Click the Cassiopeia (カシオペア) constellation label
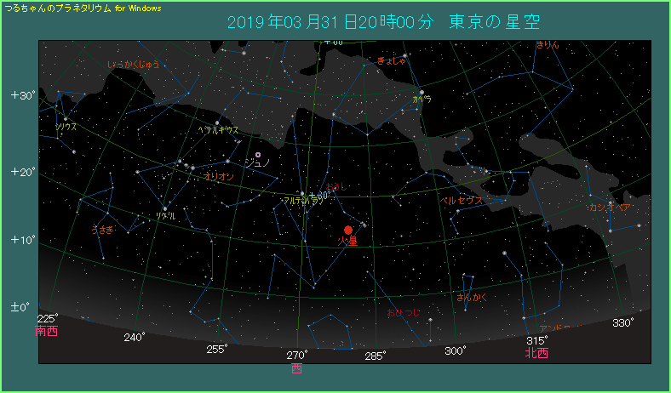 coord(610,207)
